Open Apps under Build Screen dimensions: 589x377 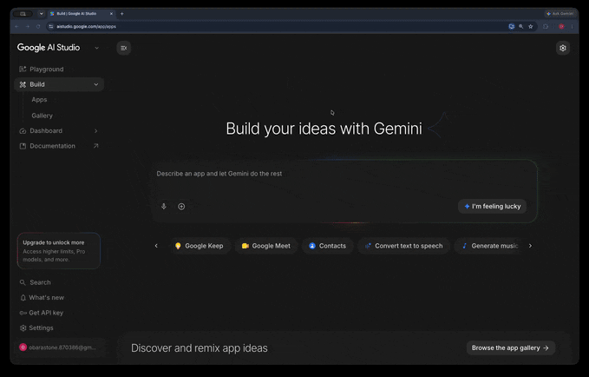(39, 100)
